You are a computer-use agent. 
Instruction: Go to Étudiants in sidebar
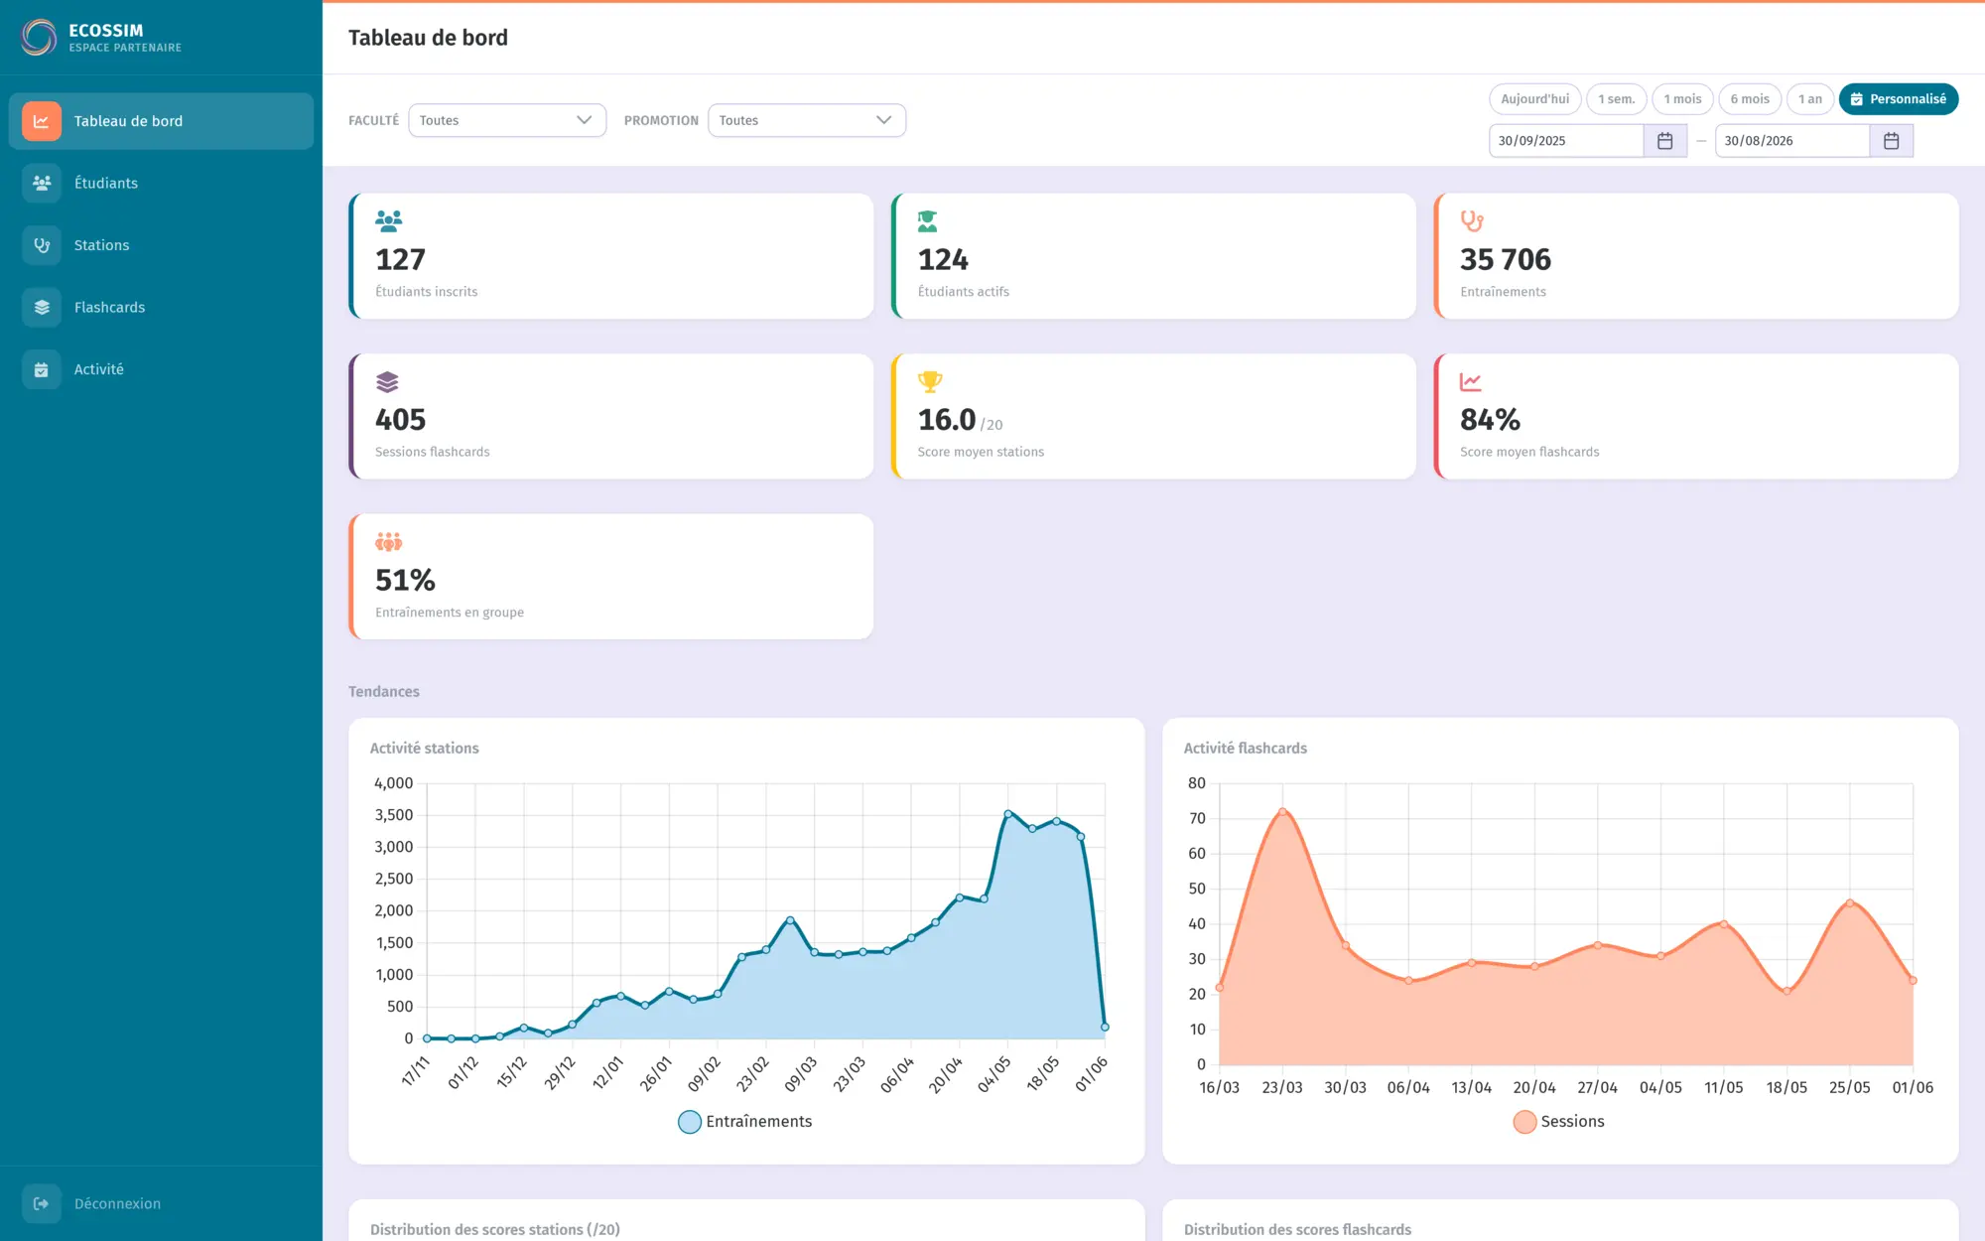pyautogui.click(x=161, y=183)
